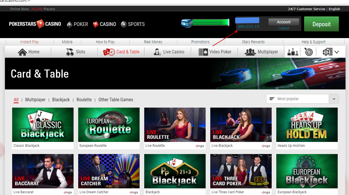Click the Logout link
This screenshot has height=195, width=349.
click(x=284, y=28)
